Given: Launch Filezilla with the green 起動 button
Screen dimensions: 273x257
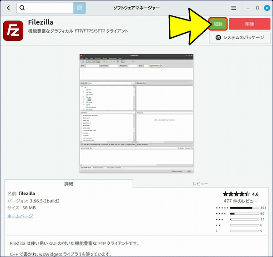Looking at the screenshot, I should (218, 24).
